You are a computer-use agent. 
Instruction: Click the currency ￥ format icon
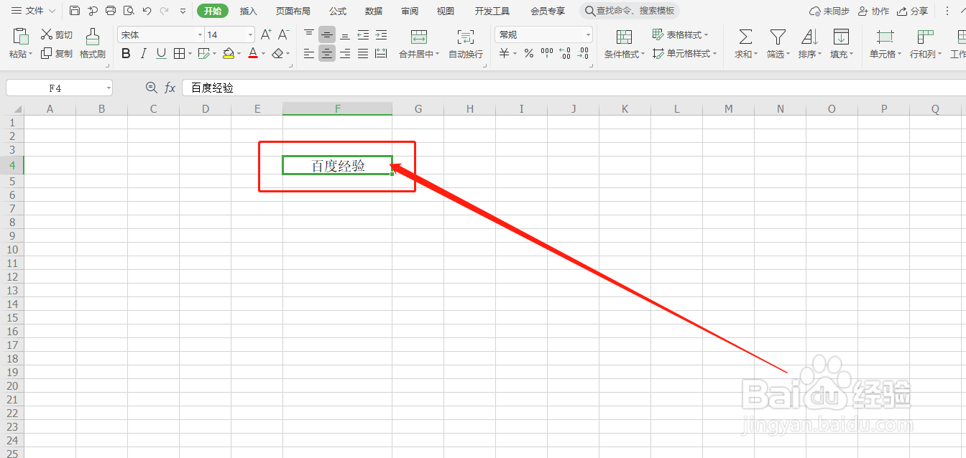[x=505, y=53]
